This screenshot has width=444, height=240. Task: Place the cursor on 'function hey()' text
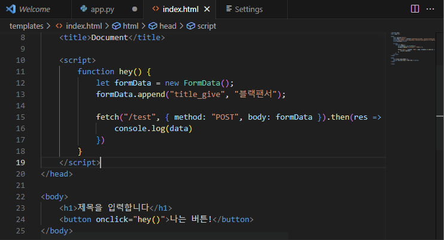click(110, 72)
